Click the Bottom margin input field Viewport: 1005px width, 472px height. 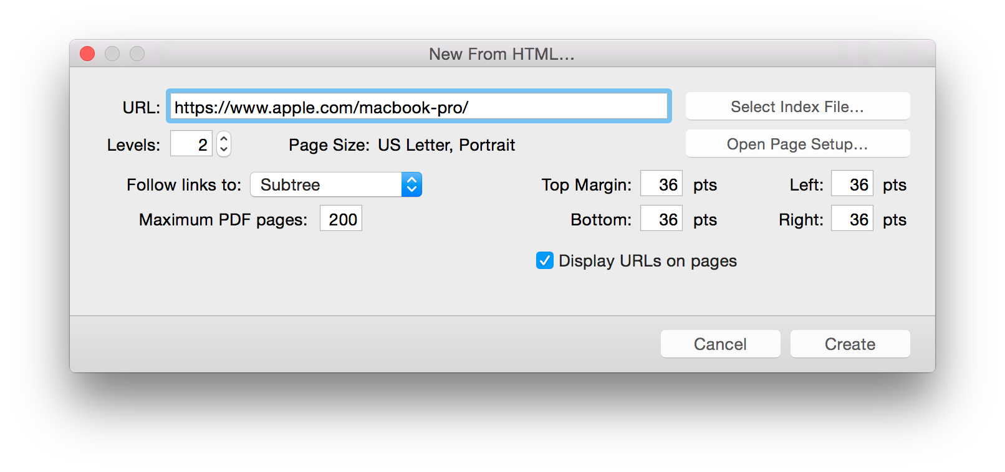pyautogui.click(x=661, y=219)
